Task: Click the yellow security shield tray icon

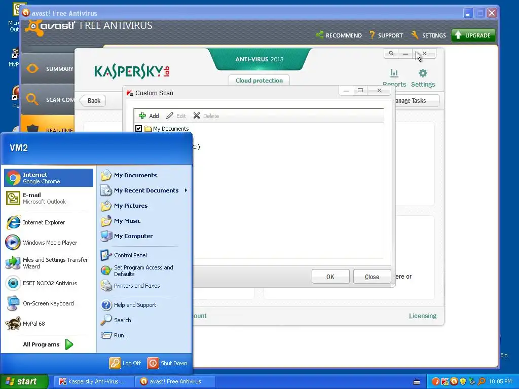Action: point(463,382)
